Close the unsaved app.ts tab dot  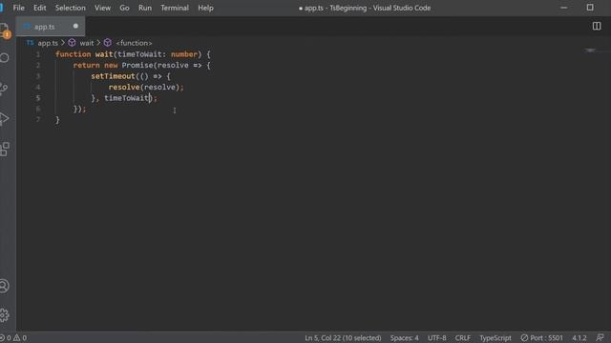[75, 26]
